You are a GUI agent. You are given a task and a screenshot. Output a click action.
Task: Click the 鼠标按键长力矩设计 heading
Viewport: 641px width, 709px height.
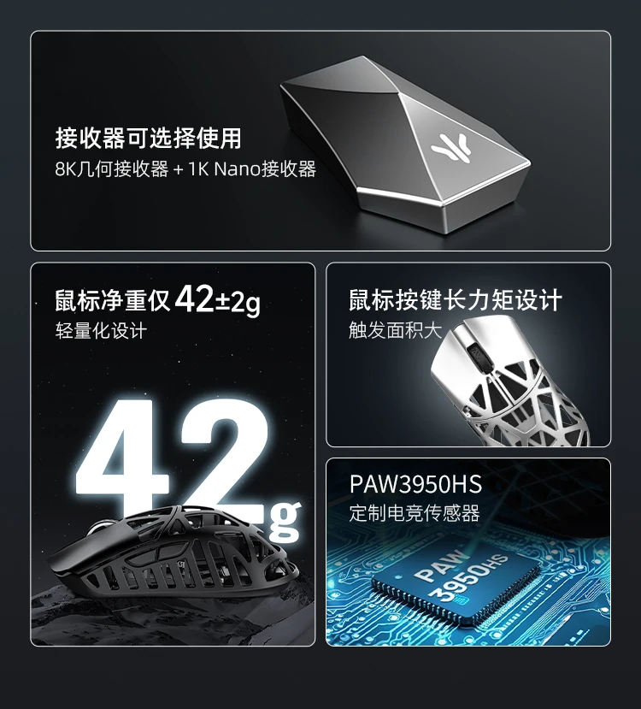[x=456, y=300]
